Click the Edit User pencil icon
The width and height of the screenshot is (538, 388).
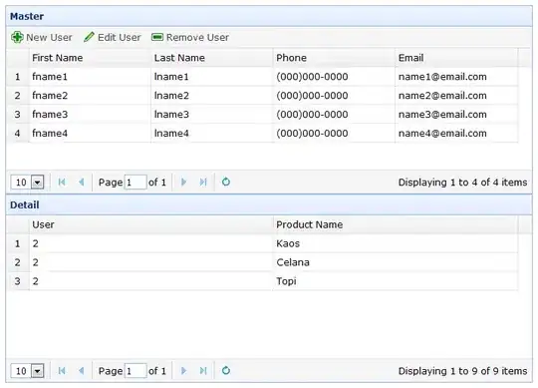tap(89, 37)
